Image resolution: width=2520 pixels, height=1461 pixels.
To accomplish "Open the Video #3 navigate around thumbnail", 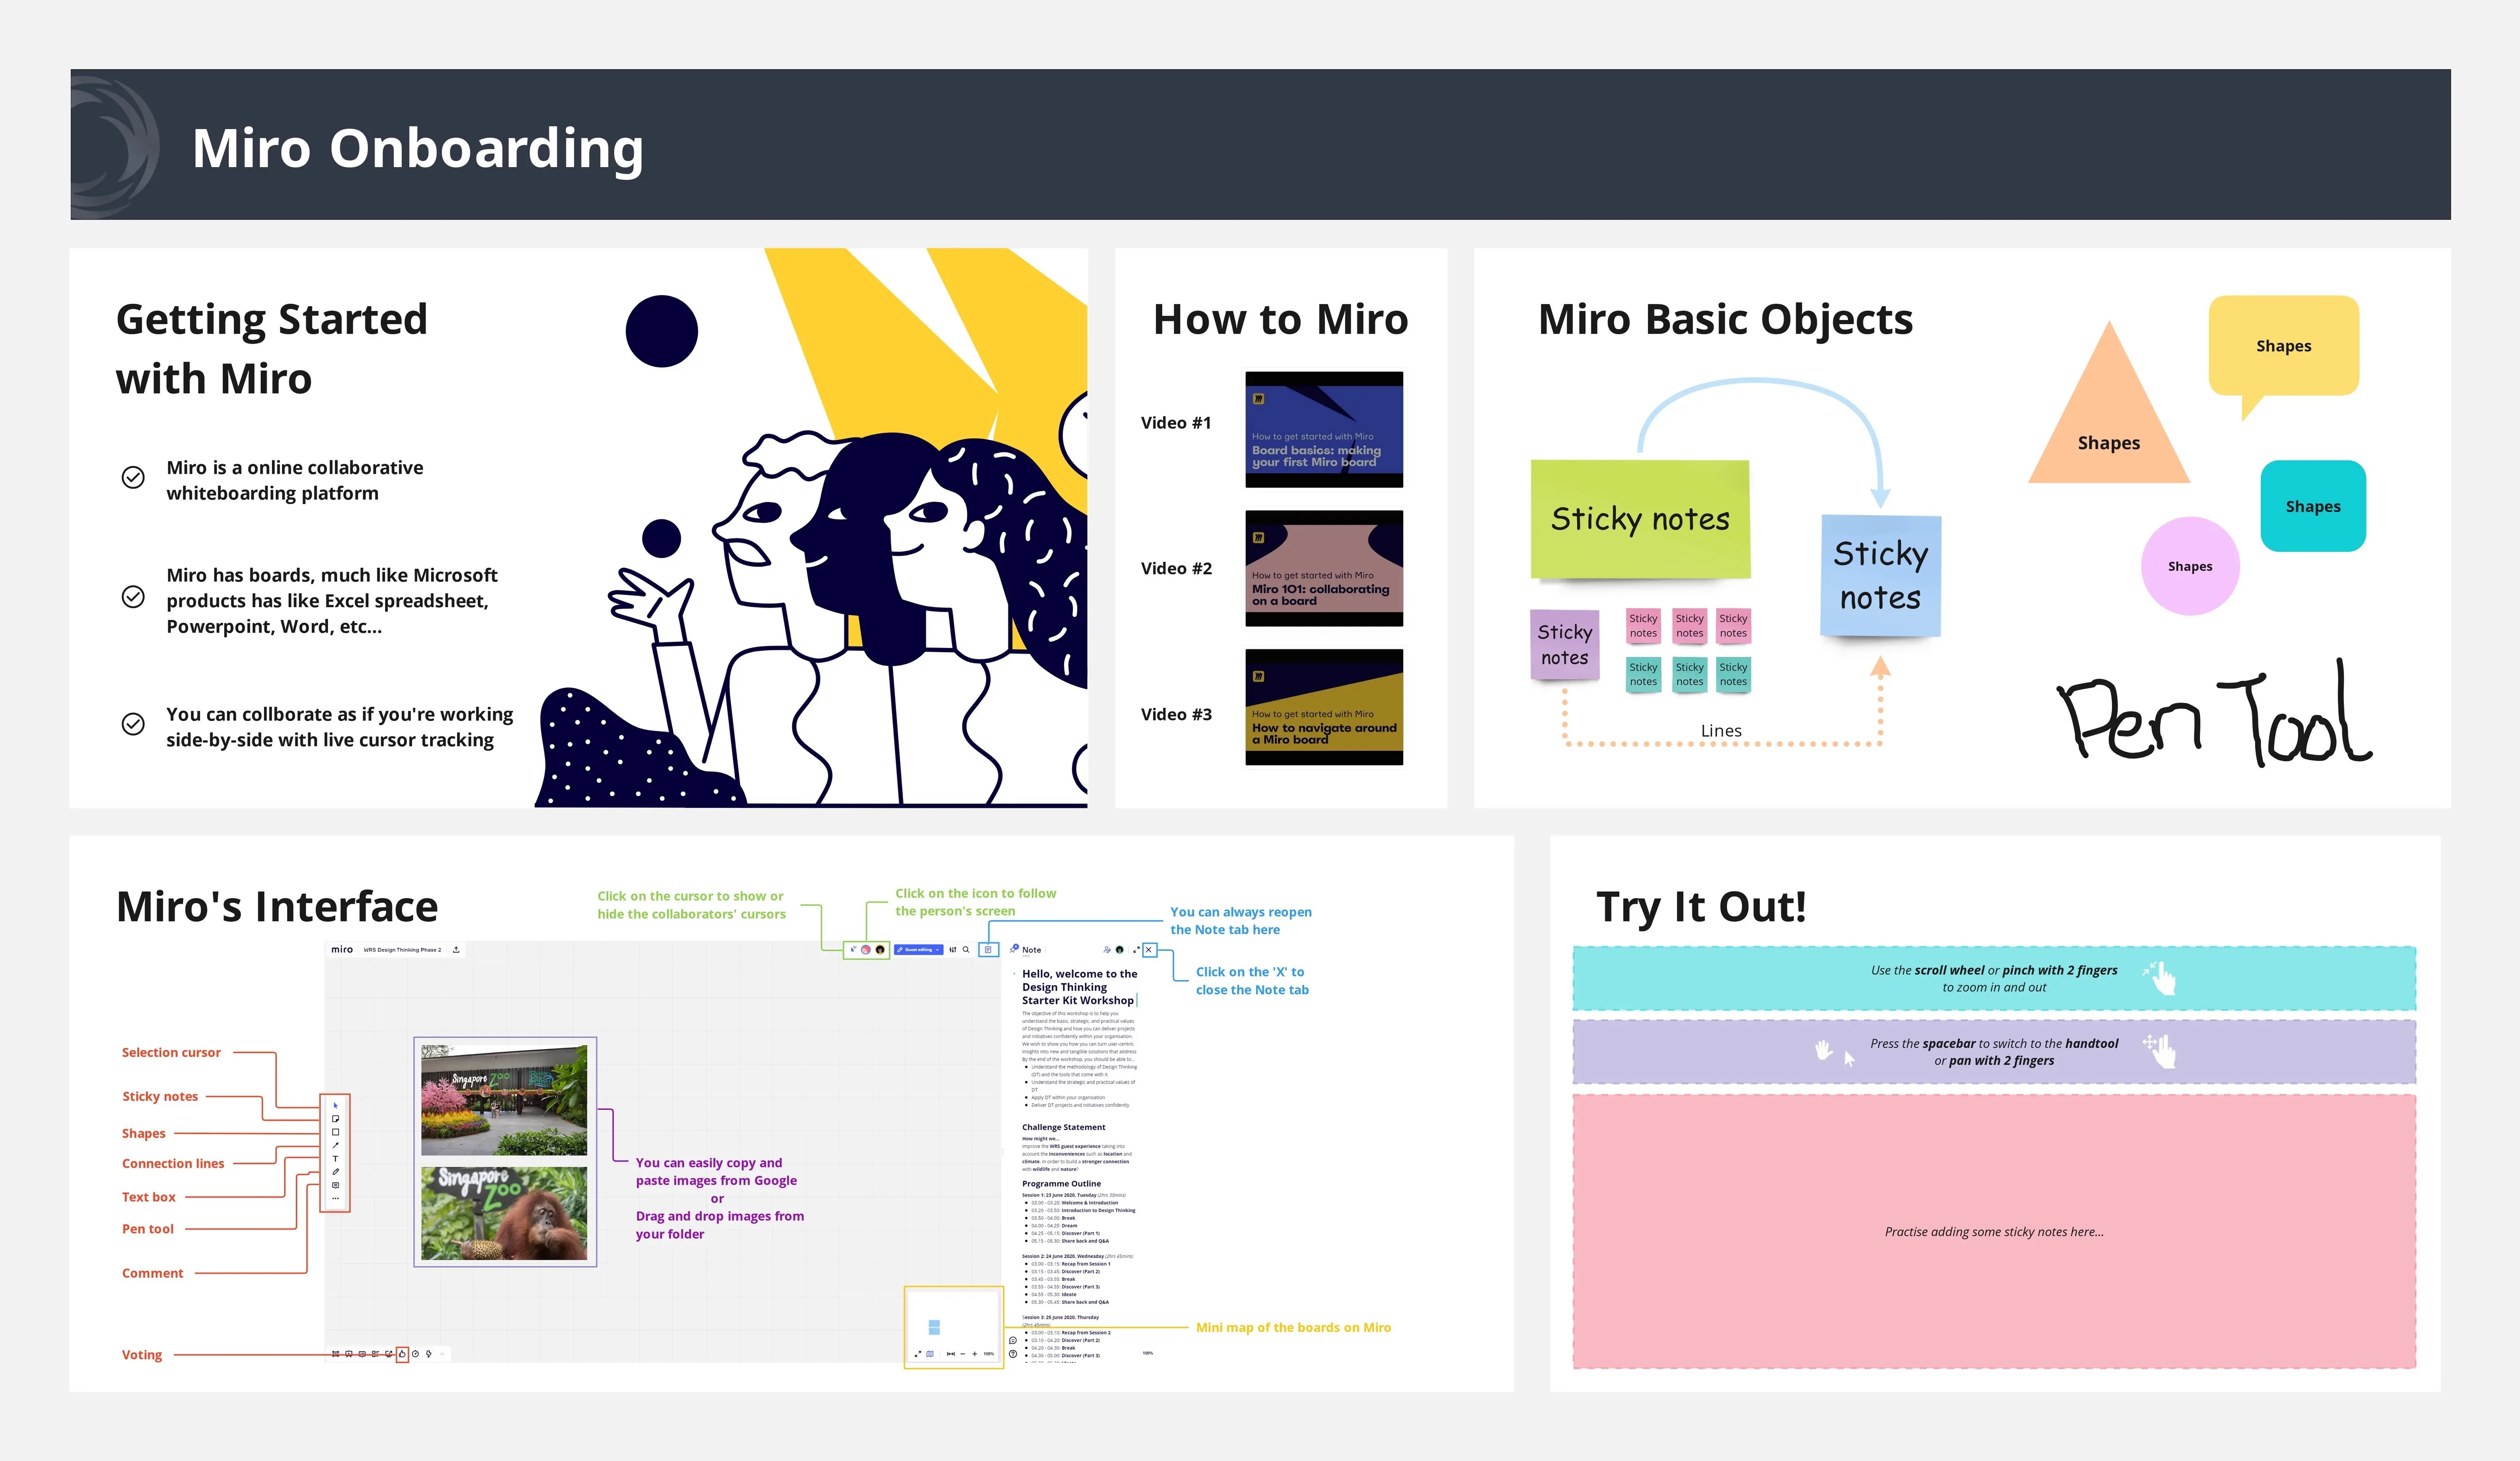I will point(1324,707).
